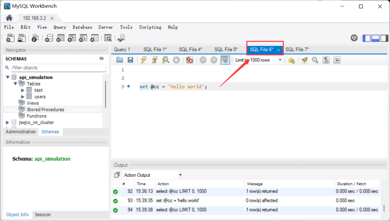390x221 pixels.
Task: Switch to the SQL File 4 tab
Action: [x=190, y=49]
